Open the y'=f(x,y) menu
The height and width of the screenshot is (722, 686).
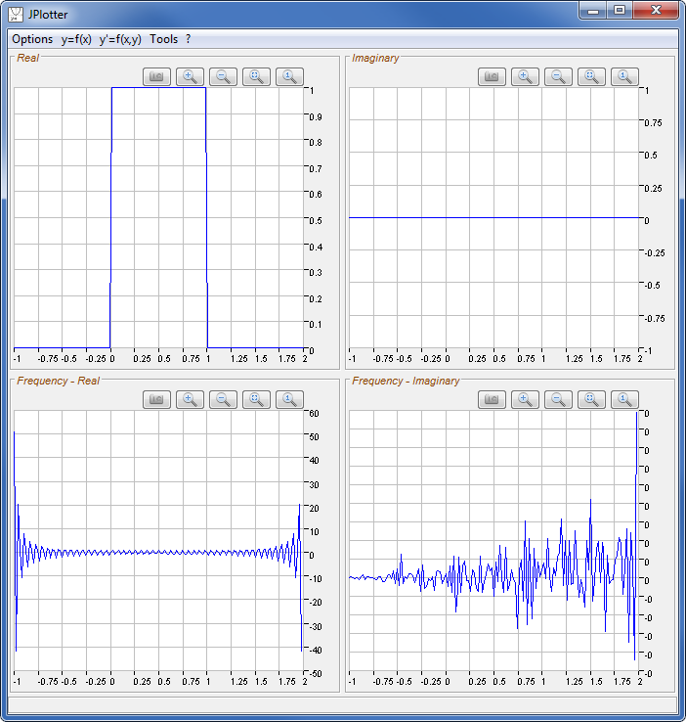(120, 39)
